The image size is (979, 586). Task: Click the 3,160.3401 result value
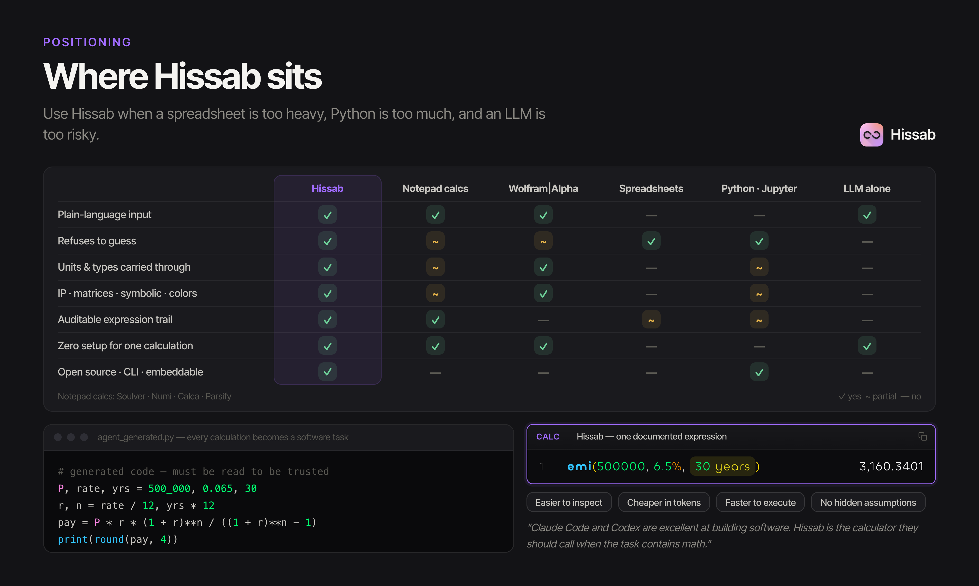pos(891,466)
